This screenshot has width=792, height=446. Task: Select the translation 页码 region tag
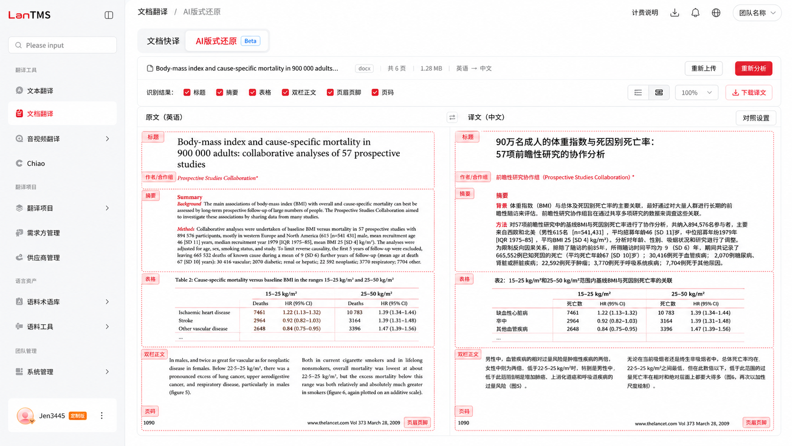(x=464, y=411)
